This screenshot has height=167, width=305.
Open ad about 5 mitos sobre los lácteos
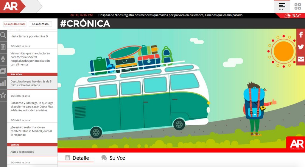coord(31,83)
